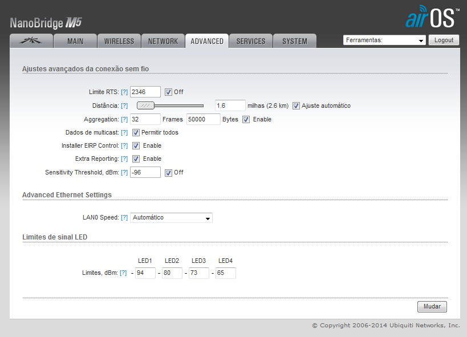Viewport: 467px width, 337px height.
Task: Click 'Ajustes avançados da conexão sem fio' heading
Action: 86,69
